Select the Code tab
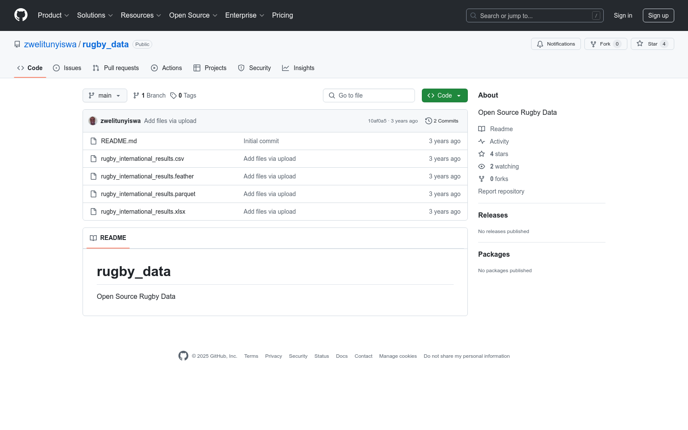Image resolution: width=688 pixels, height=430 pixels. click(x=30, y=68)
